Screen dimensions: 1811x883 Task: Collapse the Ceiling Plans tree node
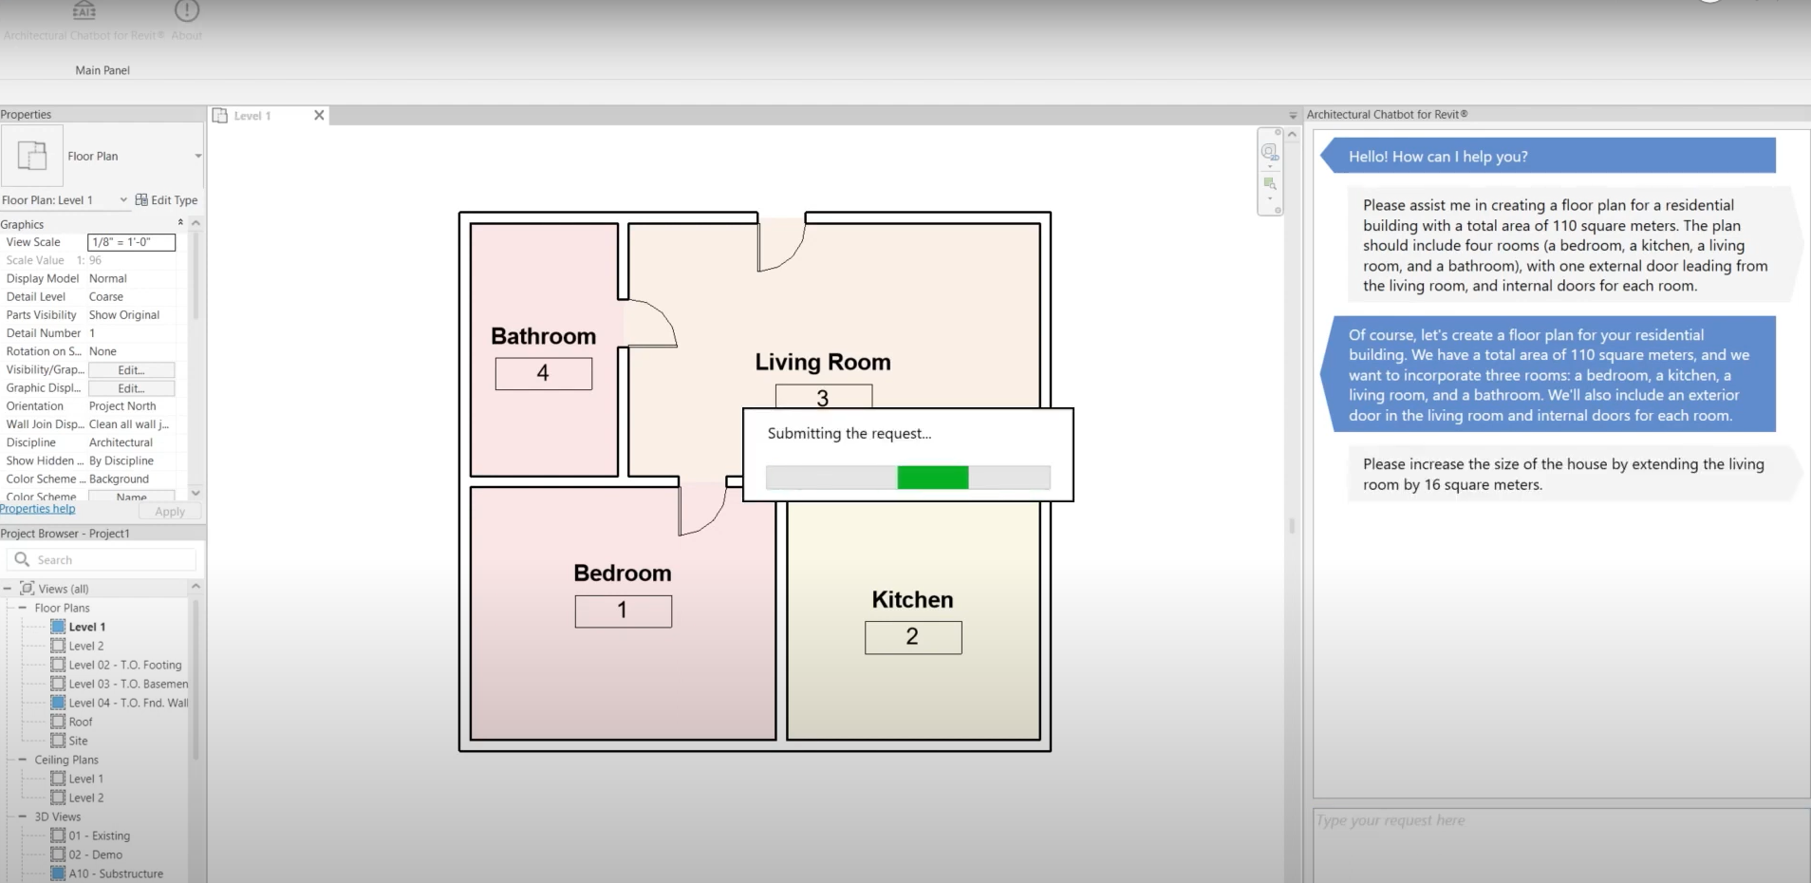click(22, 760)
